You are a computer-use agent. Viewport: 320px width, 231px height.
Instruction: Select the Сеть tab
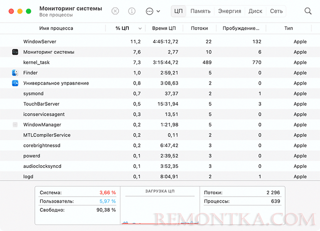[276, 11]
